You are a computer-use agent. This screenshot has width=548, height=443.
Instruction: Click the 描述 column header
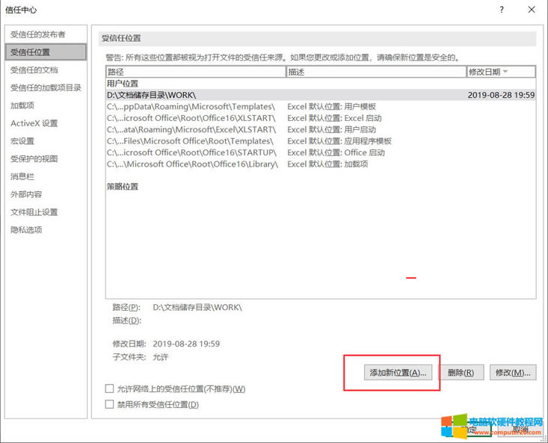point(375,72)
